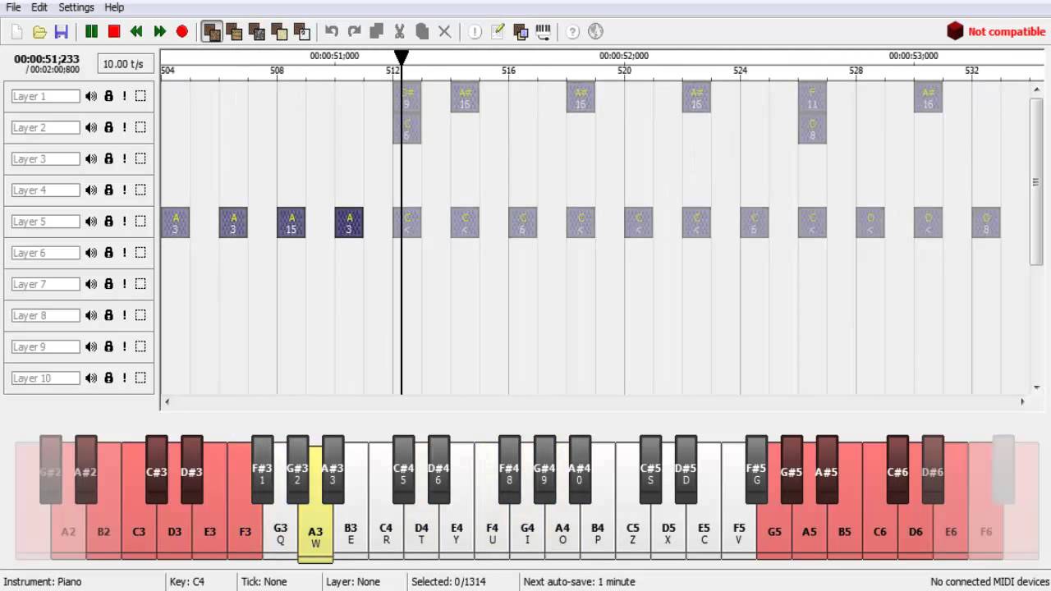Stop playback with red square button
This screenshot has height=591, width=1051.
[114, 32]
